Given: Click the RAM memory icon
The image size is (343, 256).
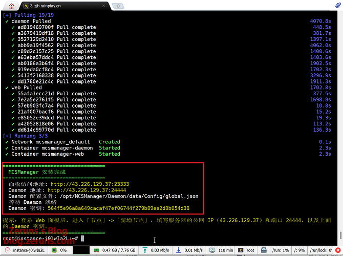Looking at the screenshot, I should point(96,250).
